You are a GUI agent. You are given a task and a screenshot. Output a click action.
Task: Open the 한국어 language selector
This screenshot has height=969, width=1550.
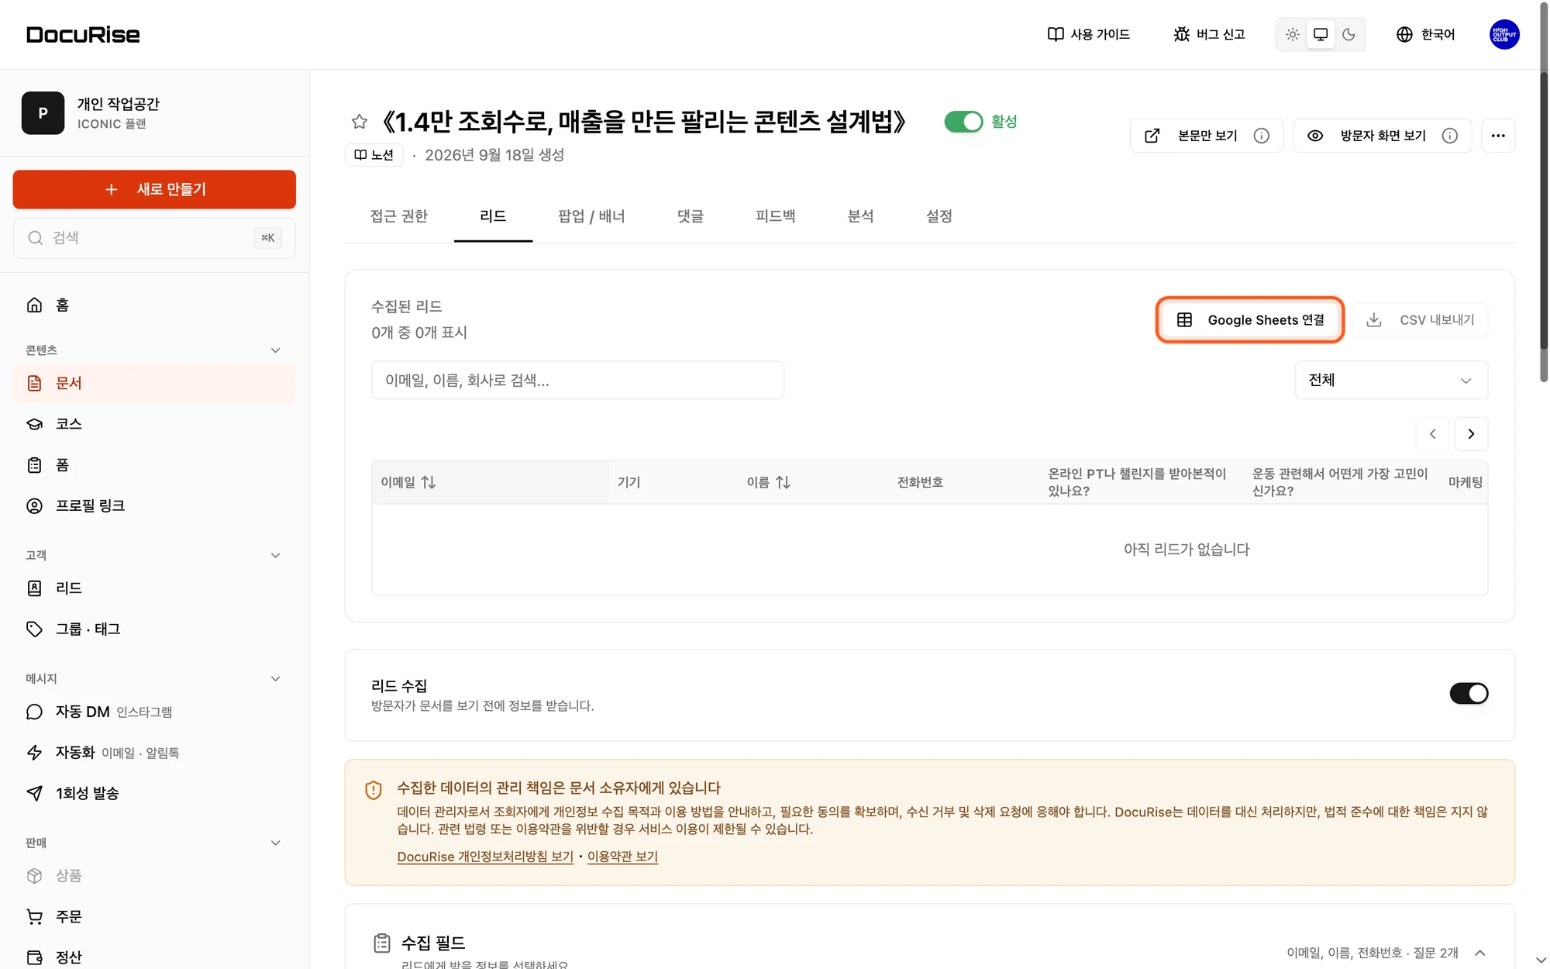[x=1426, y=34]
